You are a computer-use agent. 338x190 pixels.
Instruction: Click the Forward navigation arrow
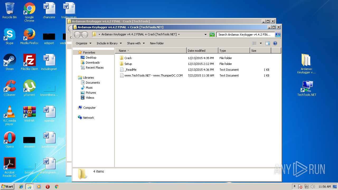click(84, 35)
